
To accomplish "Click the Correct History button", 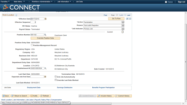I will [123, 96].
